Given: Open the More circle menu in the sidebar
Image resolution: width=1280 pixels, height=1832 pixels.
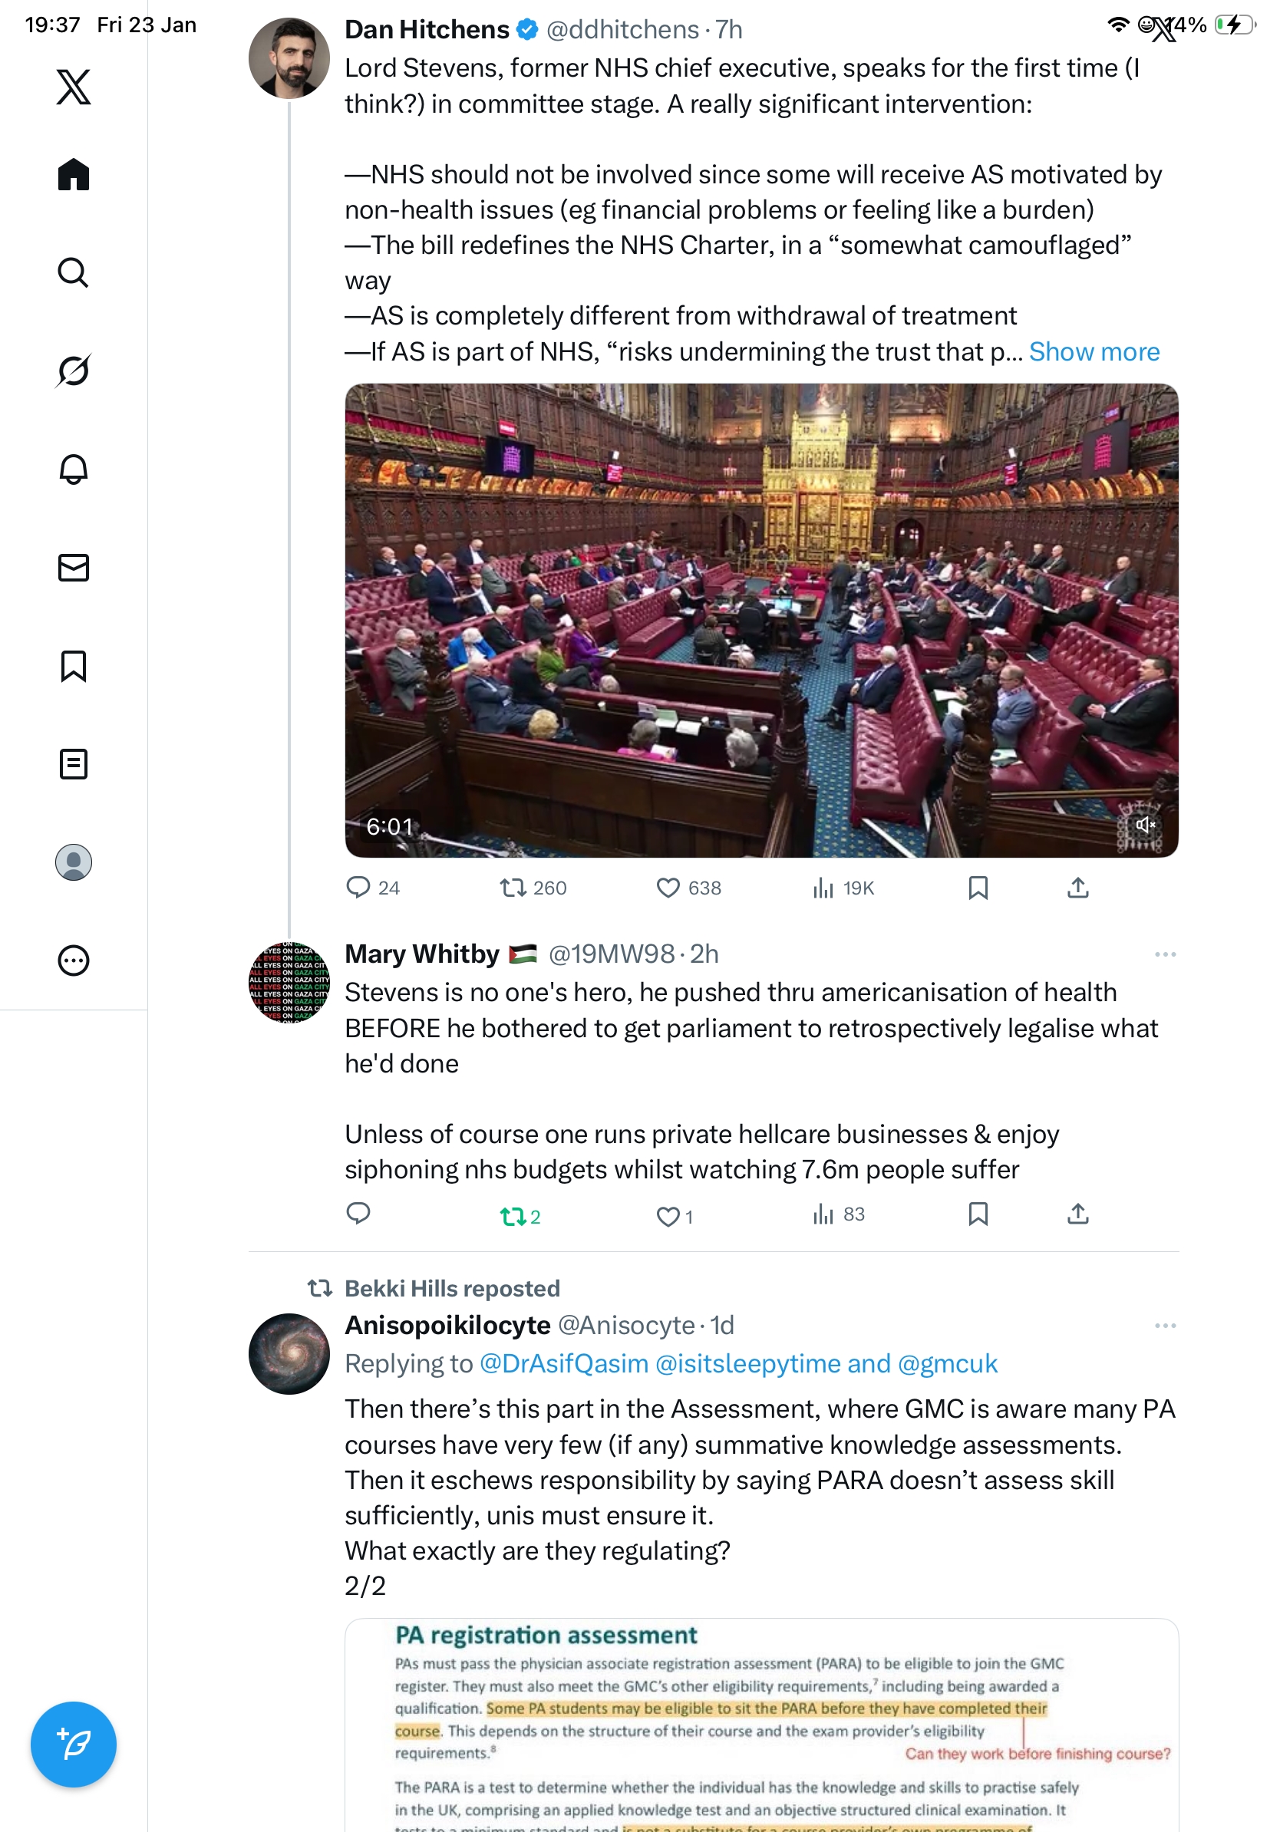Looking at the screenshot, I should tap(74, 960).
